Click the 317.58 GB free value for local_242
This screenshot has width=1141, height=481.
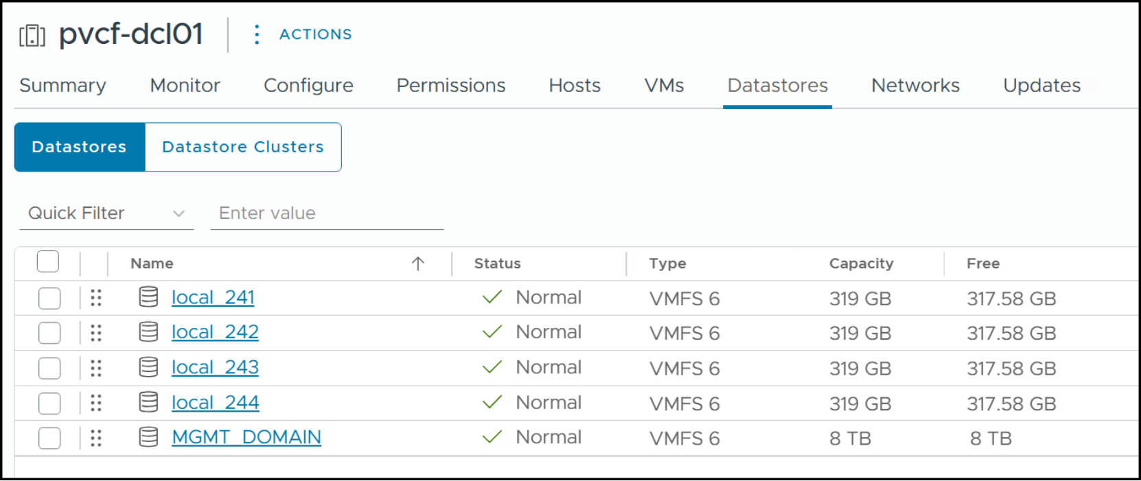click(x=1011, y=333)
